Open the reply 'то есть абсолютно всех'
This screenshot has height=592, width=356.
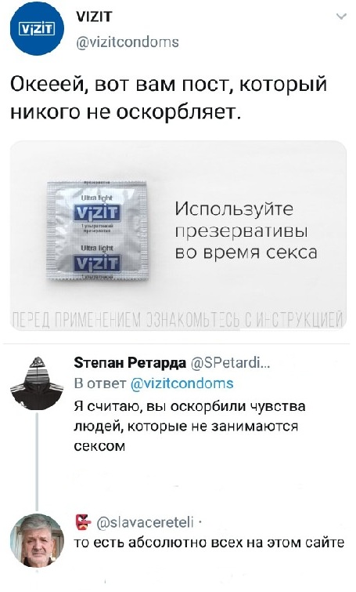[209, 543]
